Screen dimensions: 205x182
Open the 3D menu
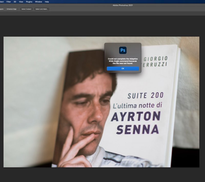15,2
